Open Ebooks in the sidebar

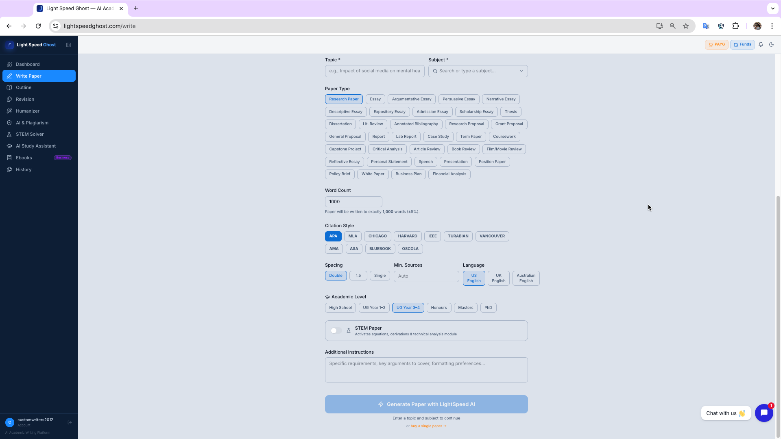[x=39, y=158]
